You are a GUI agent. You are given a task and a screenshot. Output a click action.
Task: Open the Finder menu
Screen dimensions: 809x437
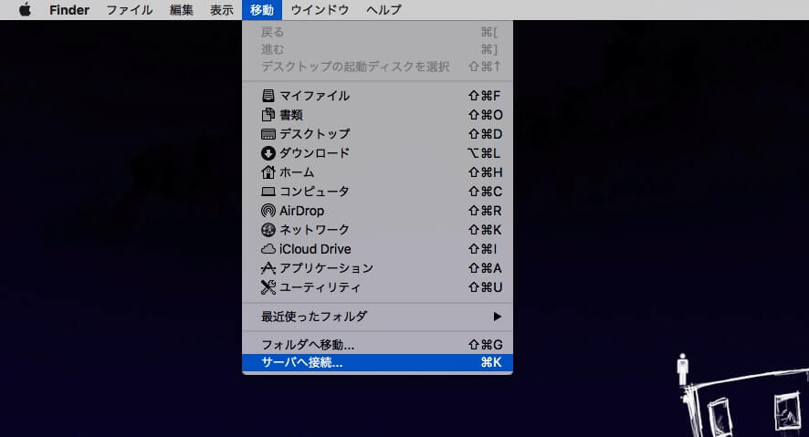[x=69, y=10]
